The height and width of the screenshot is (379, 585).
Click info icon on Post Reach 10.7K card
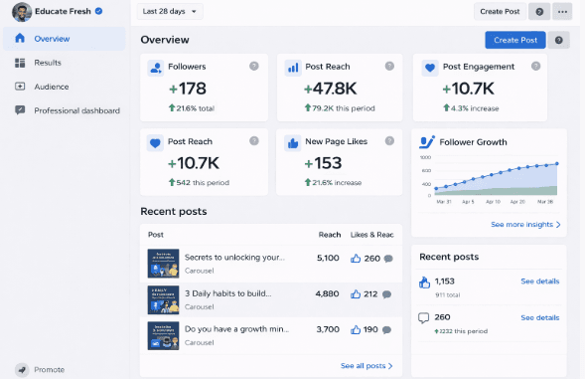tap(254, 141)
